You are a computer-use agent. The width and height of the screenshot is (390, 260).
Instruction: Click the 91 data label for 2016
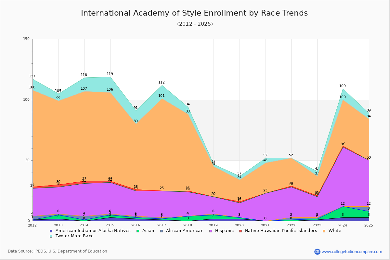(136, 108)
